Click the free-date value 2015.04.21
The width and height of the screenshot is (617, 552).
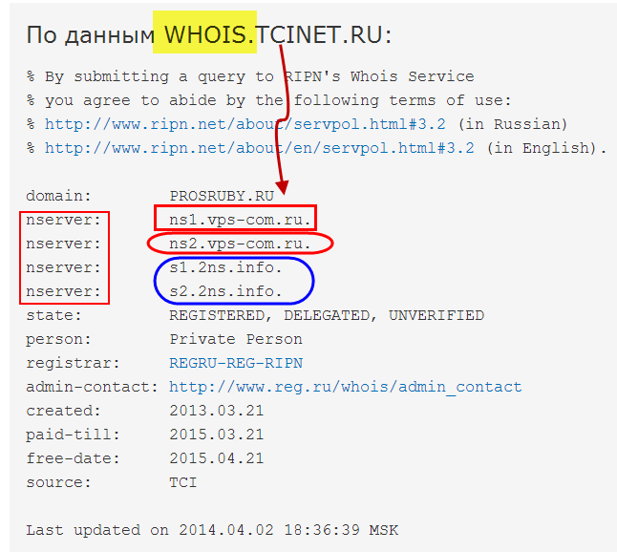[217, 458]
